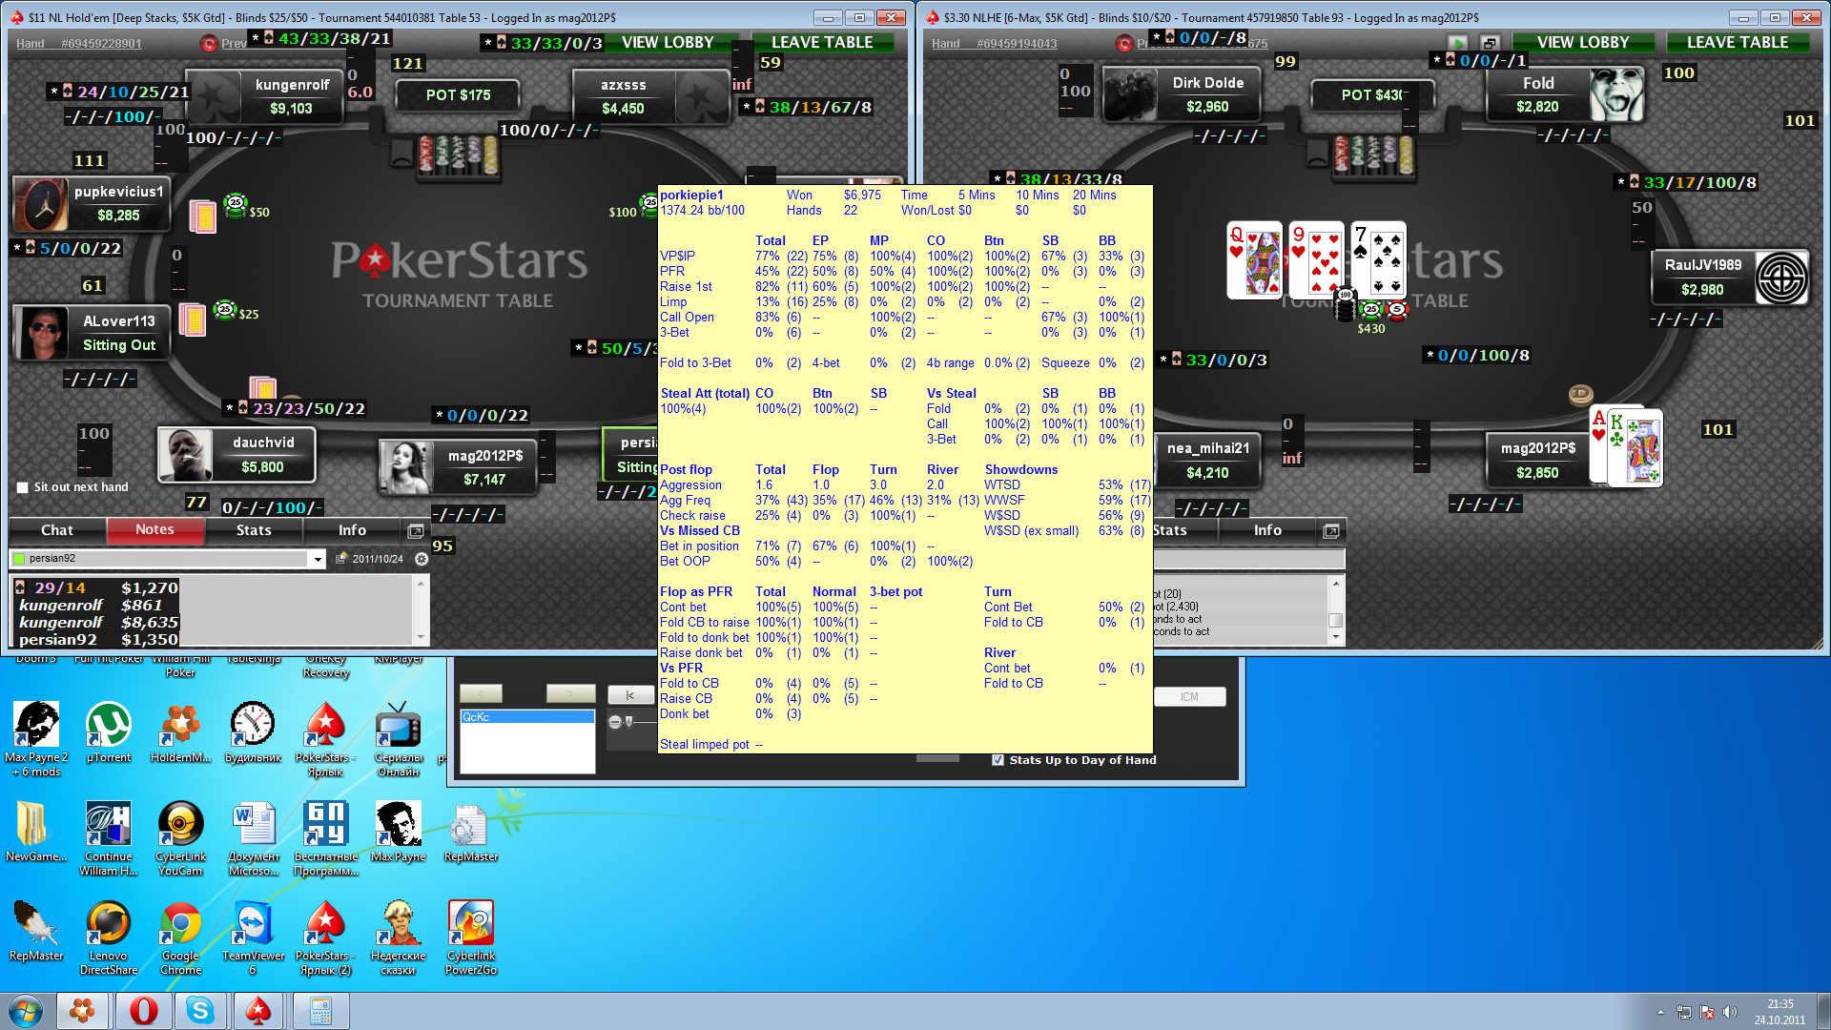Show hidden system tray icons
Viewport: 1831px width, 1030px height.
click(x=1660, y=1012)
